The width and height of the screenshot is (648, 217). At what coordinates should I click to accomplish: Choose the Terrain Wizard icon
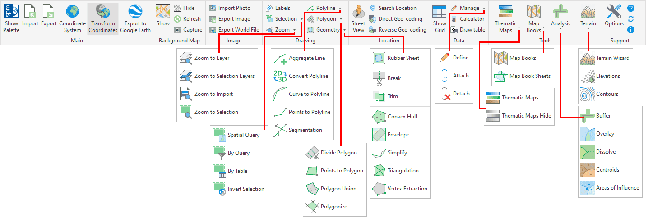click(x=587, y=58)
